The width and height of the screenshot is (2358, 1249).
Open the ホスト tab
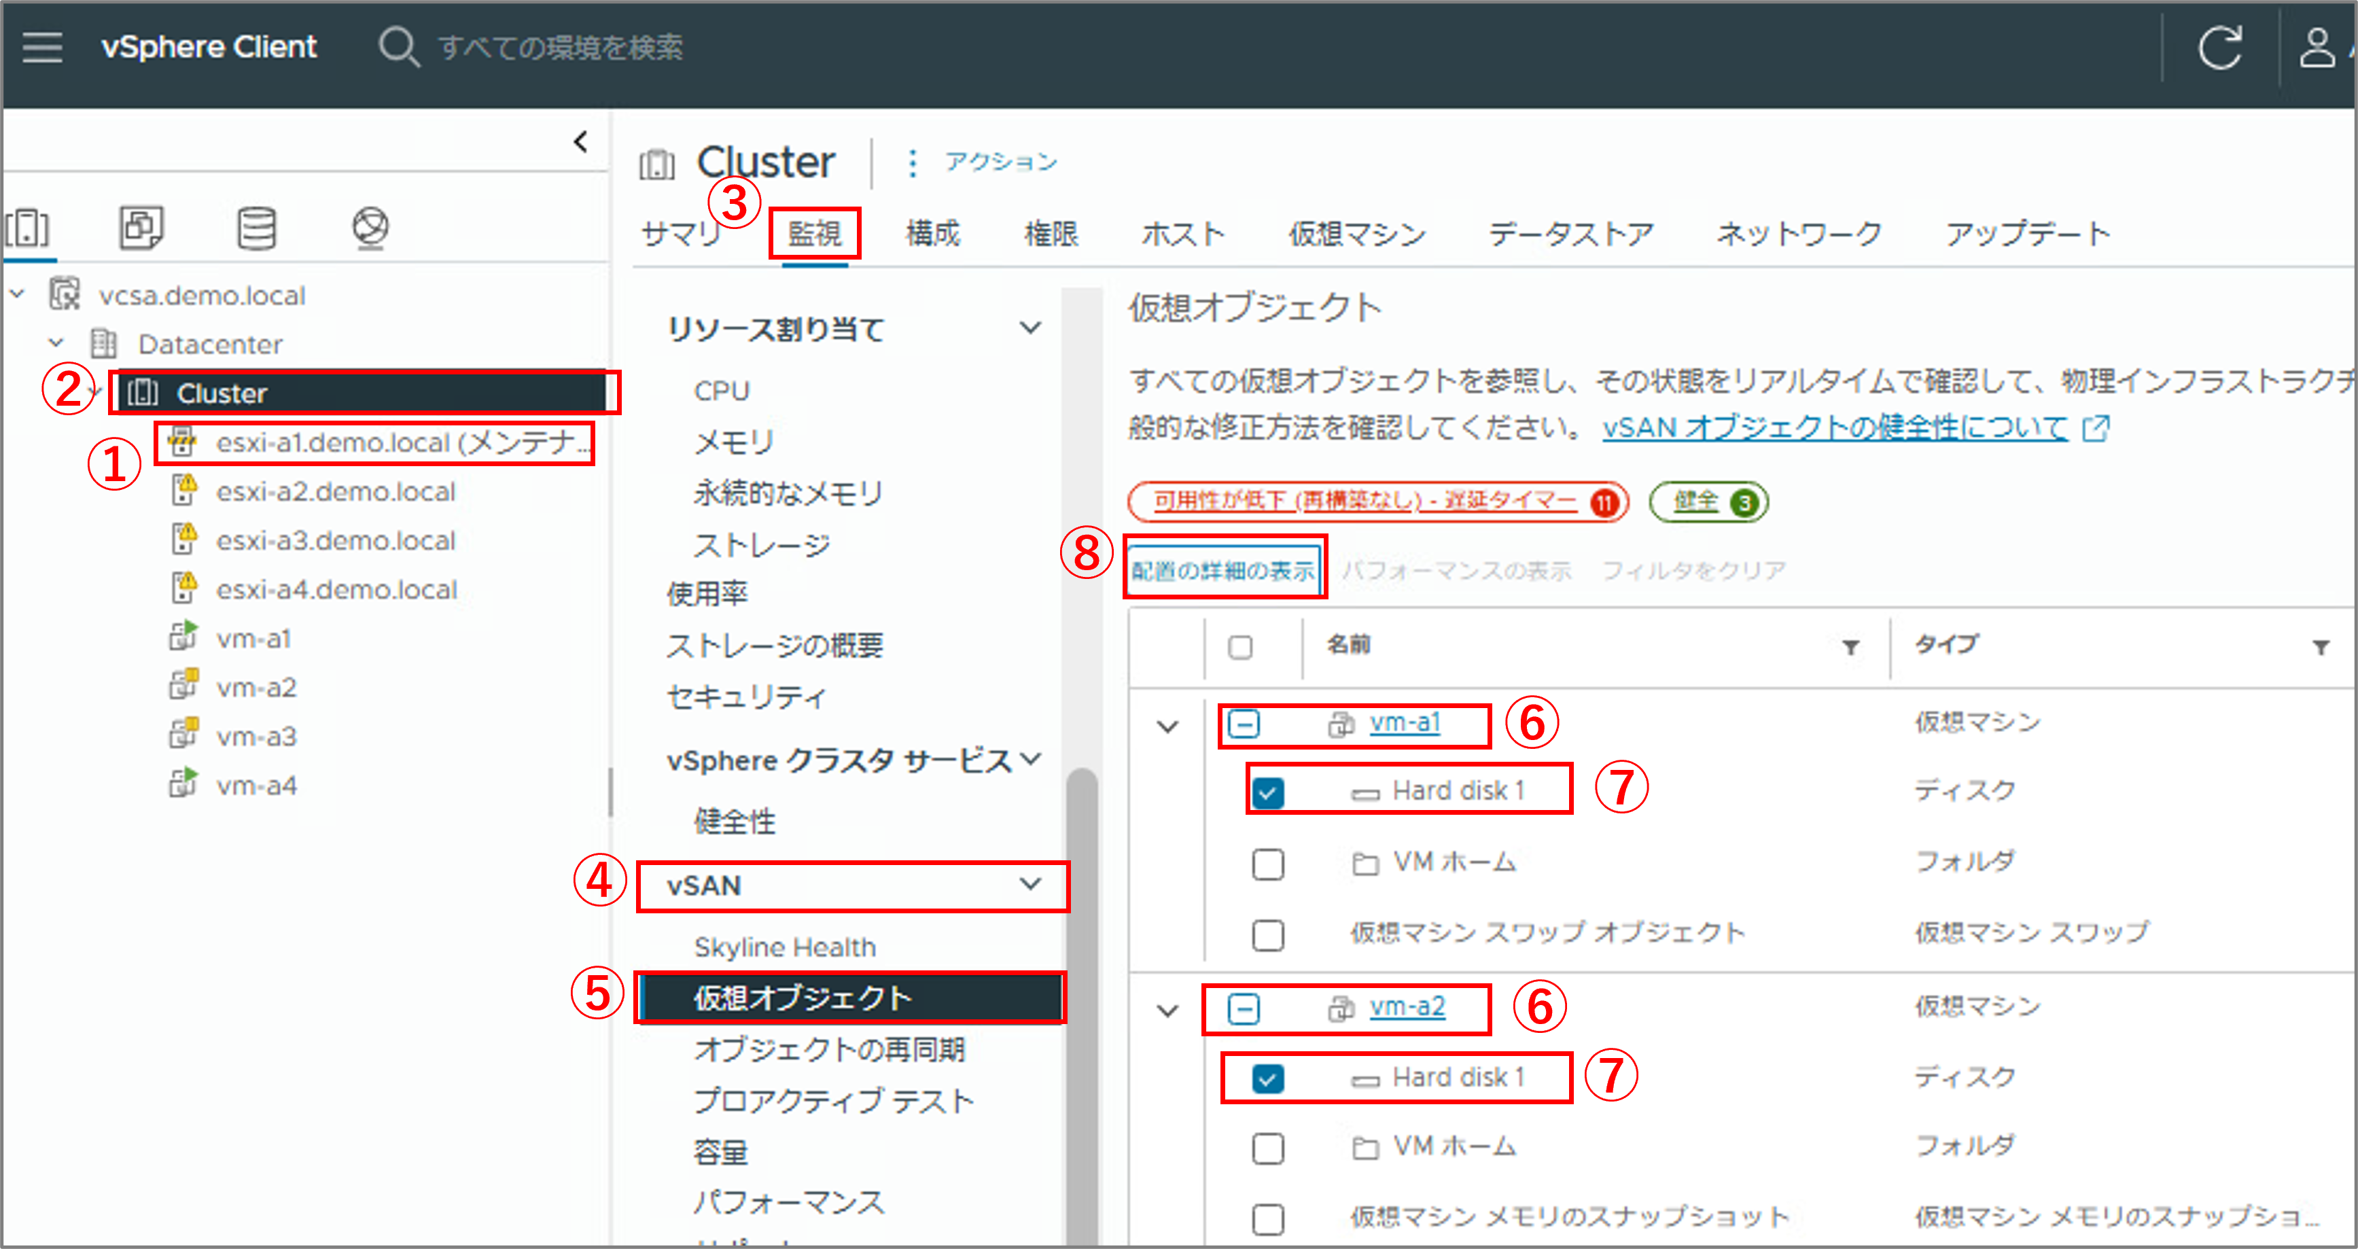1182,234
